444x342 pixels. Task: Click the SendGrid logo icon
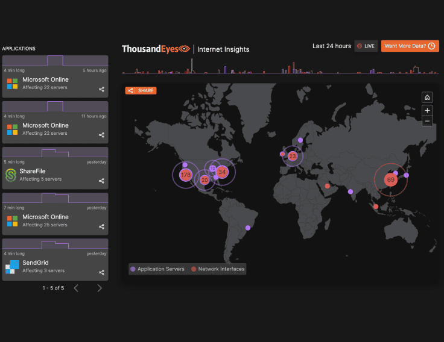(12, 267)
